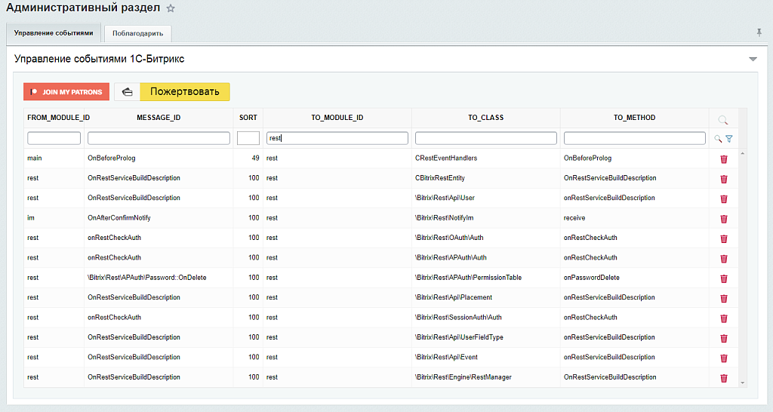Add page to favorites with star icon

click(171, 8)
